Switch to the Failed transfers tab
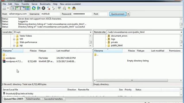184x103 pixels. (x=33, y=99)
